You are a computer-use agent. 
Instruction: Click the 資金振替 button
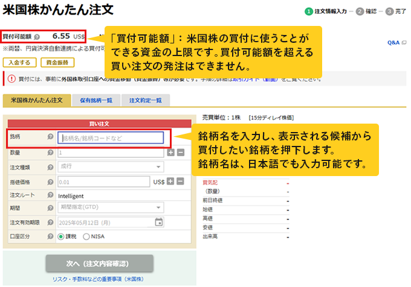[x=57, y=62]
